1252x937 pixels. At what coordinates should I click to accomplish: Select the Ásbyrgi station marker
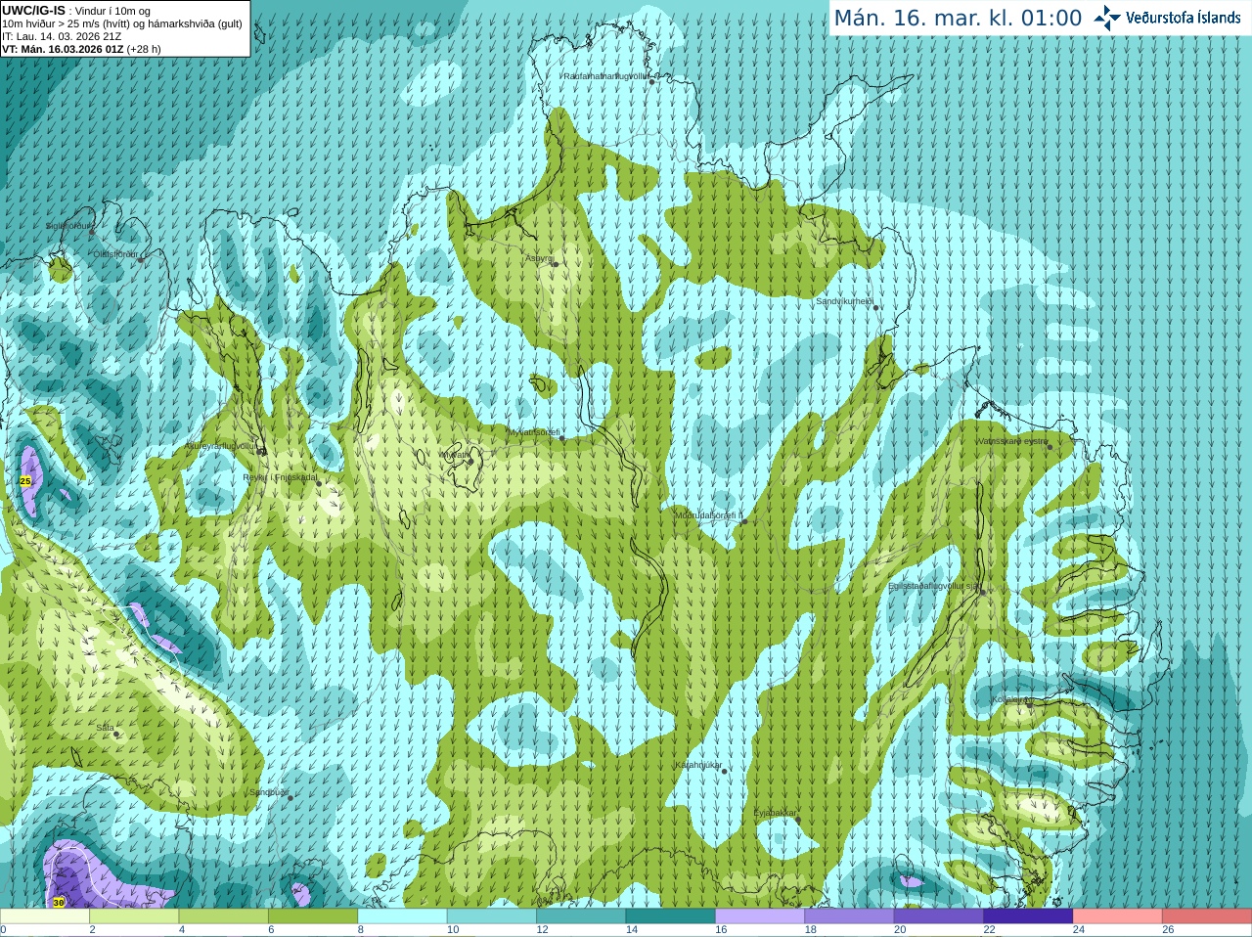(x=555, y=264)
